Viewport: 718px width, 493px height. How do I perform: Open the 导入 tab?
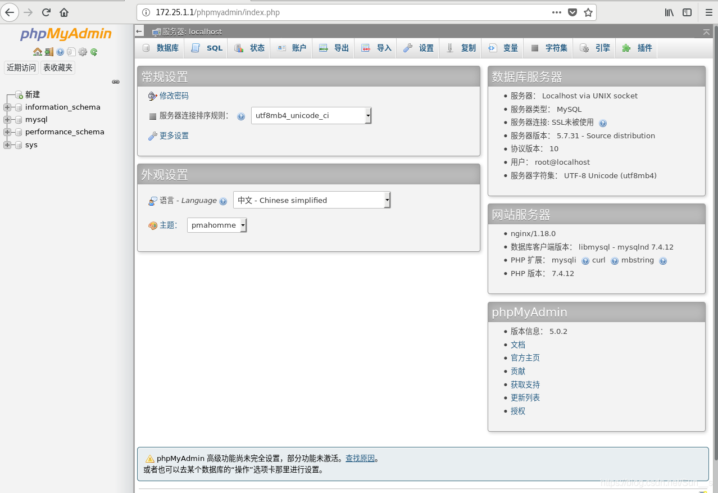tap(376, 48)
